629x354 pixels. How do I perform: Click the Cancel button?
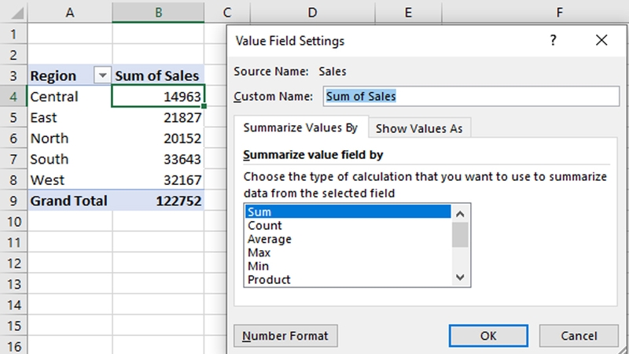pos(579,336)
